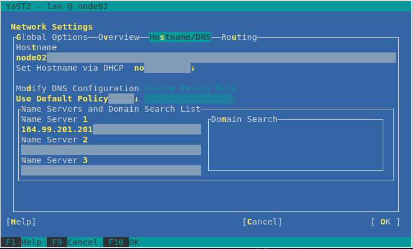
Task: Click the empty Name Server 2 field
Action: coord(111,150)
